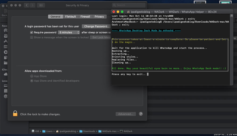The height and width of the screenshot is (136, 237).
Task: Click the Downloads folder in Finder path bar
Action: [90, 131]
